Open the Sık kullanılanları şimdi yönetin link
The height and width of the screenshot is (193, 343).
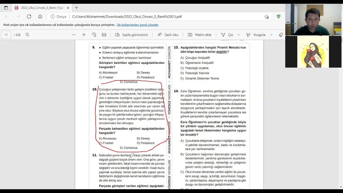pos(137,25)
